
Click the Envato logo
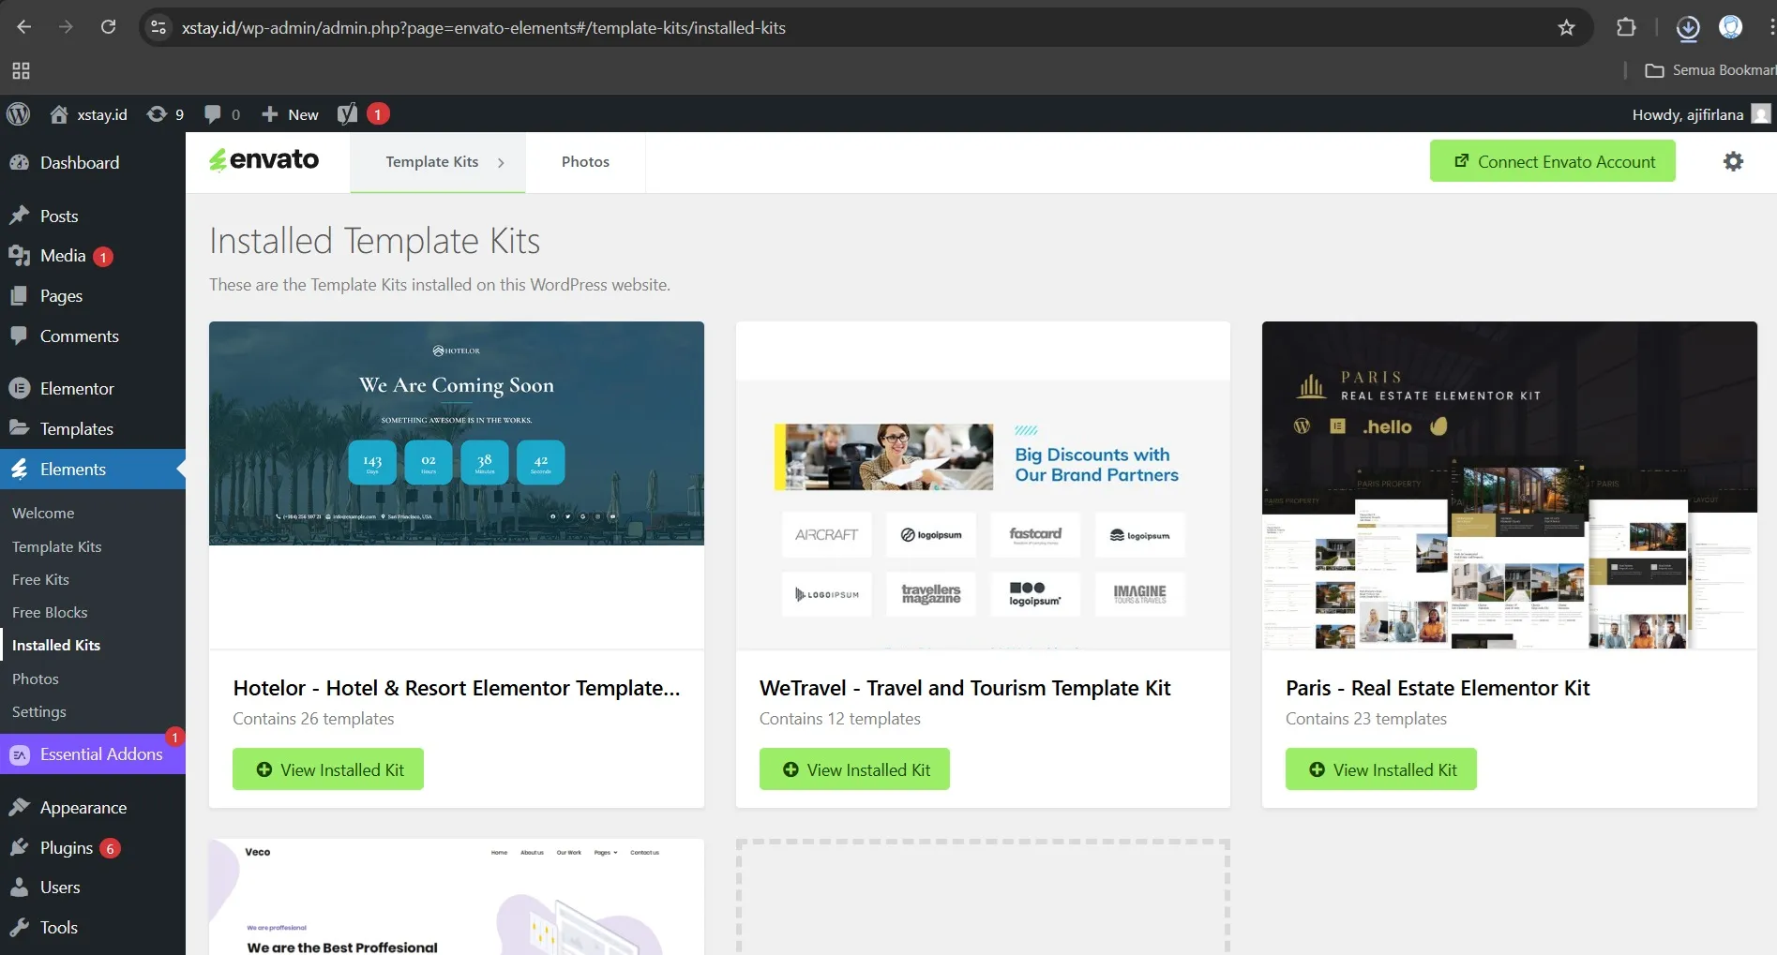click(x=264, y=160)
